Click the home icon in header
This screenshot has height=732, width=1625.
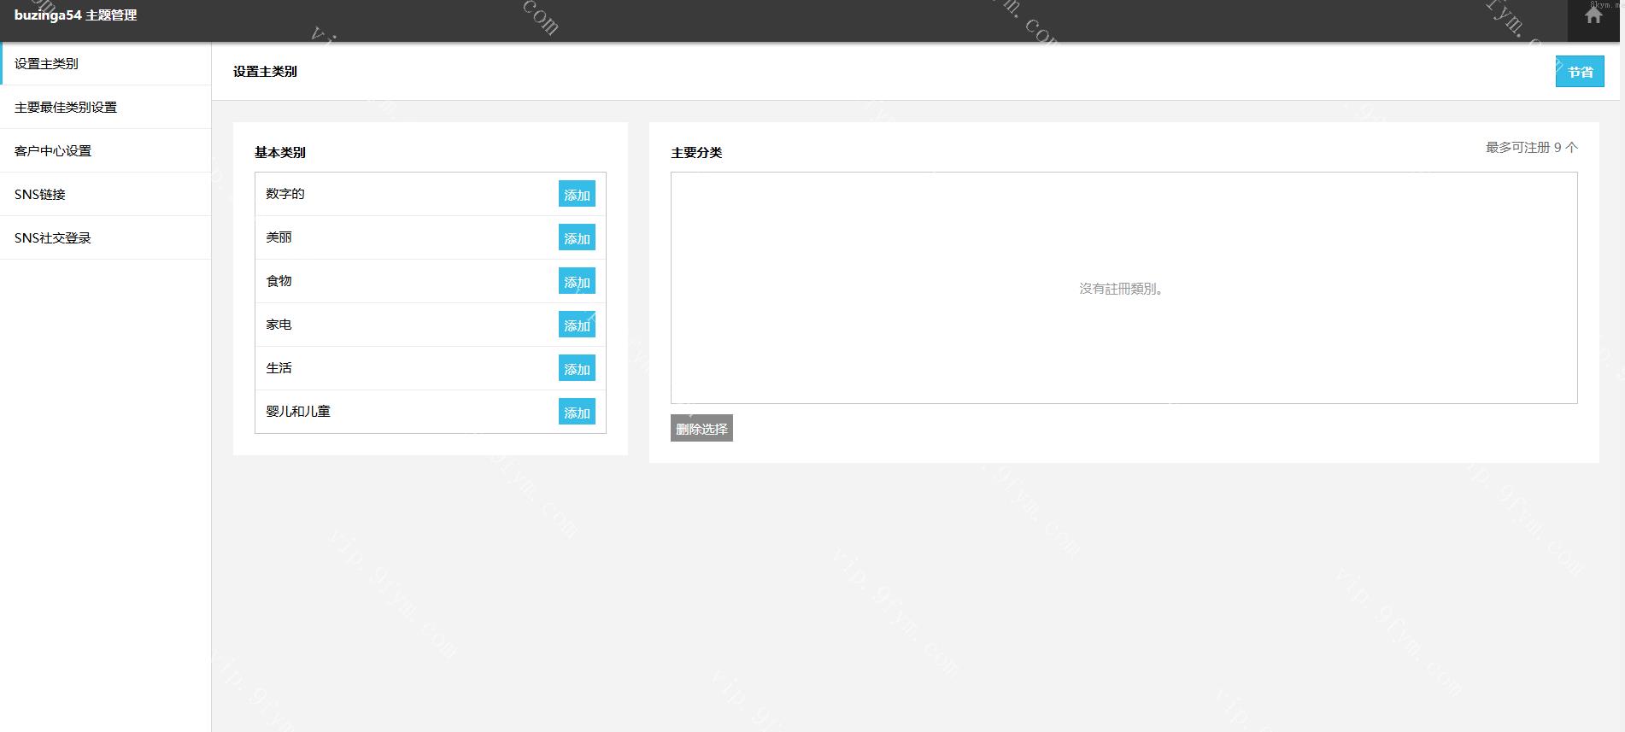1593,16
